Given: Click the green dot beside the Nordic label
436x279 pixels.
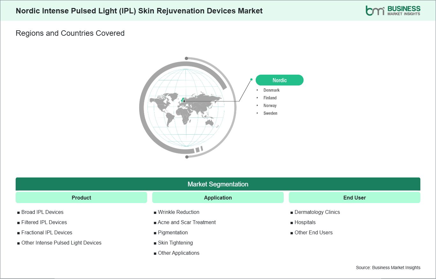Looking at the screenshot, I should (x=252, y=79).
